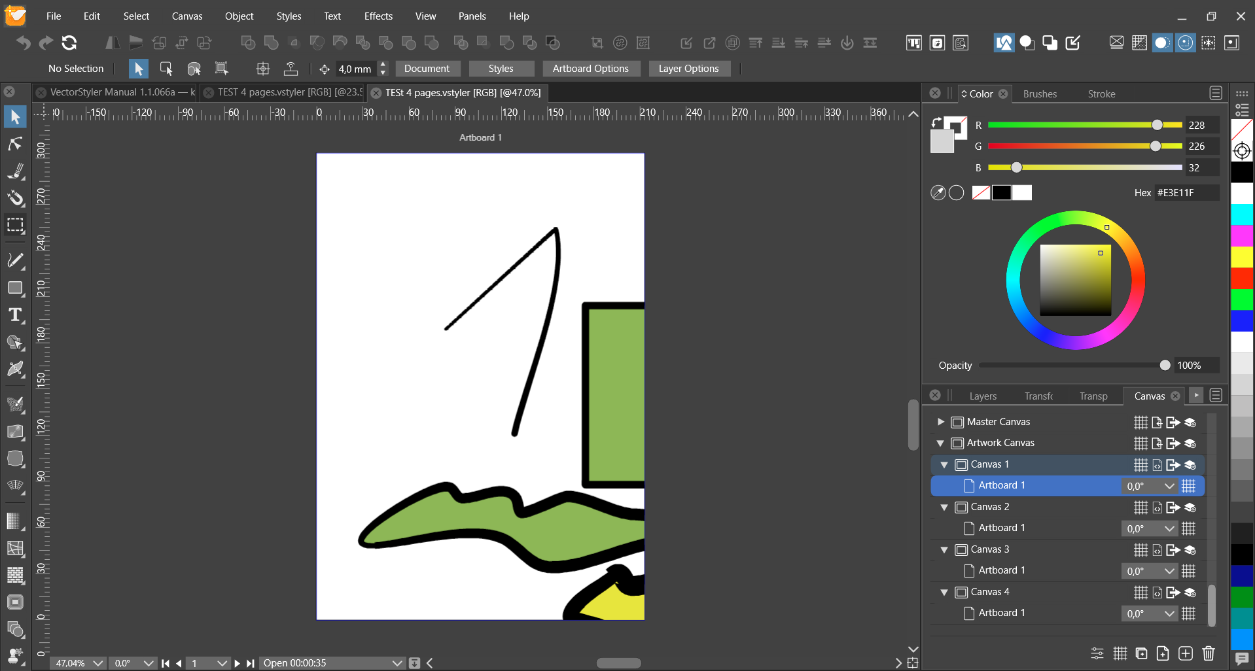1255x671 pixels.
Task: Click the Undo arrow icon
Action: click(x=24, y=43)
